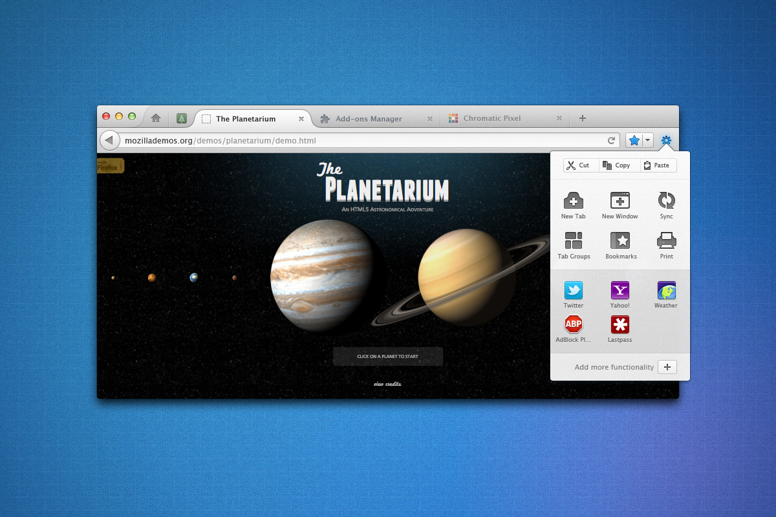This screenshot has width=776, height=517.
Task: Click the URL address bar field
Action: tap(362, 140)
